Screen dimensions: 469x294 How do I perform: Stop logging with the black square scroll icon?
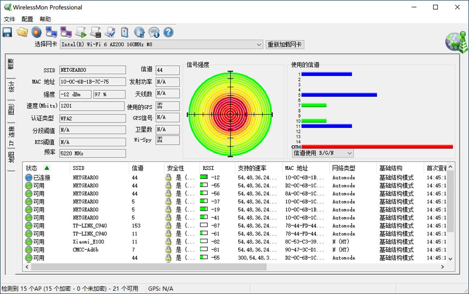95,32
